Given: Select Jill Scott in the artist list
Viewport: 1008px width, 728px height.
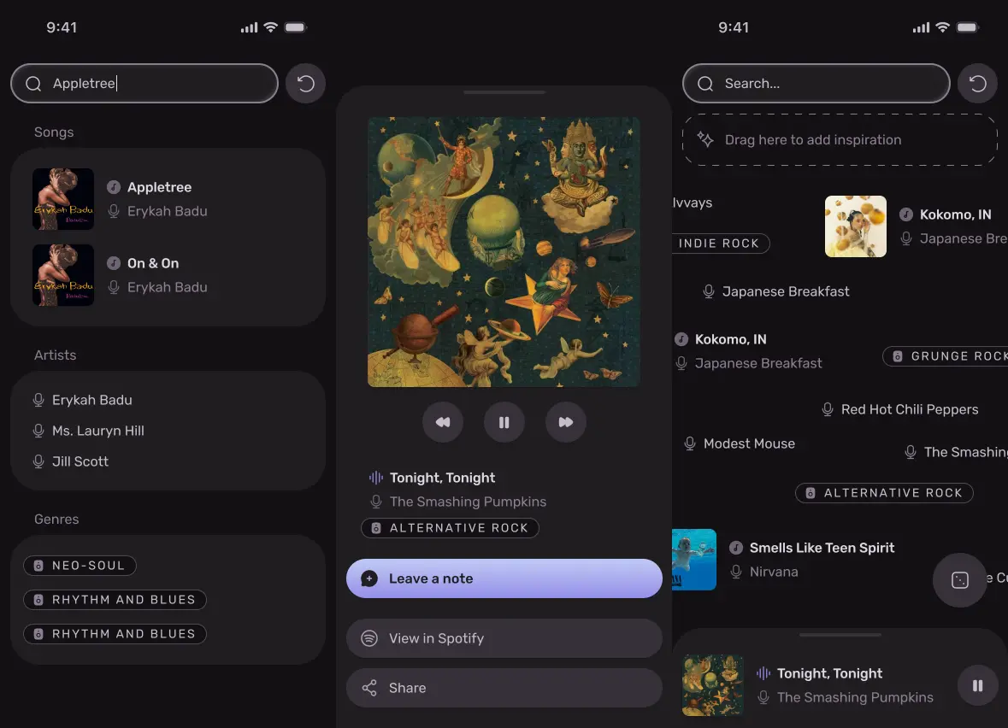Looking at the screenshot, I should coord(80,461).
